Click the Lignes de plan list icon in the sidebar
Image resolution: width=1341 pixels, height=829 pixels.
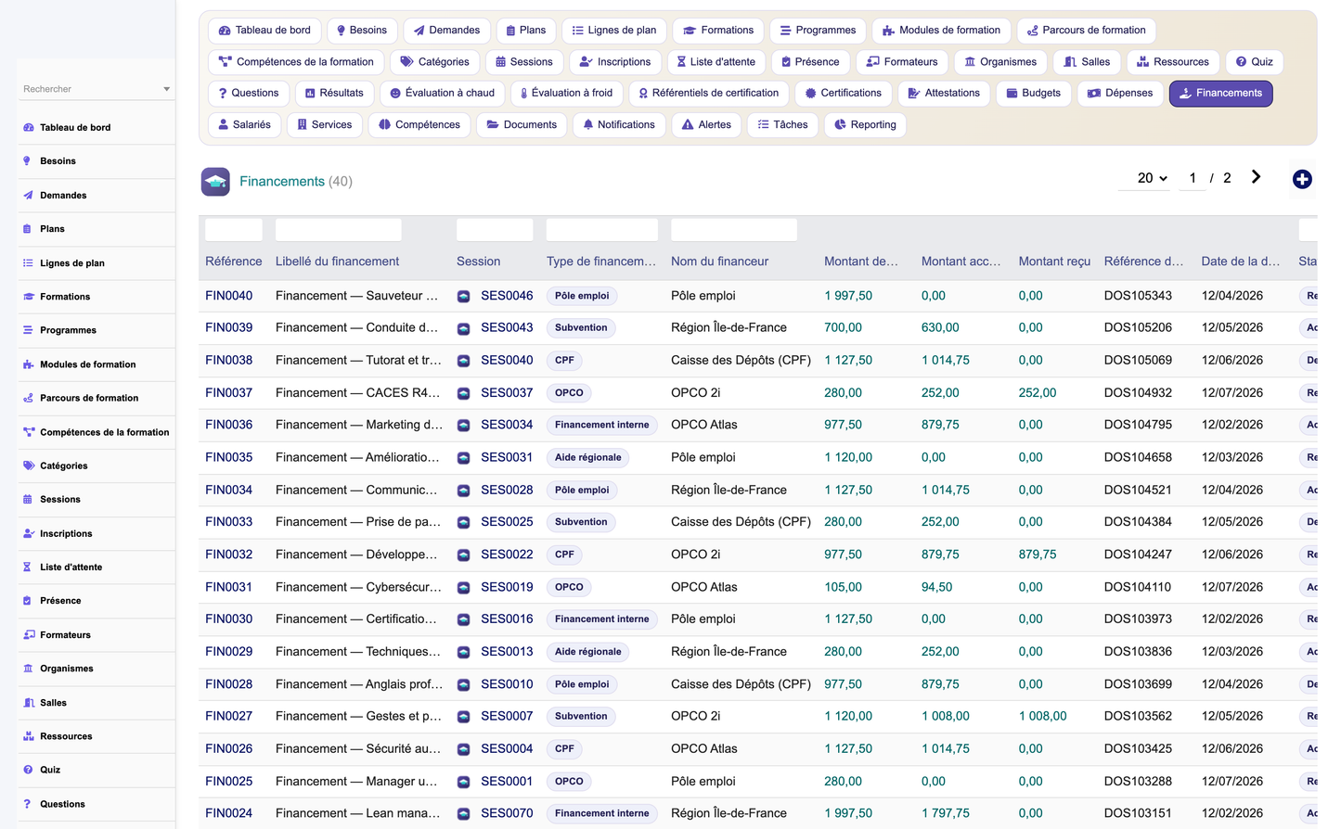pos(28,263)
